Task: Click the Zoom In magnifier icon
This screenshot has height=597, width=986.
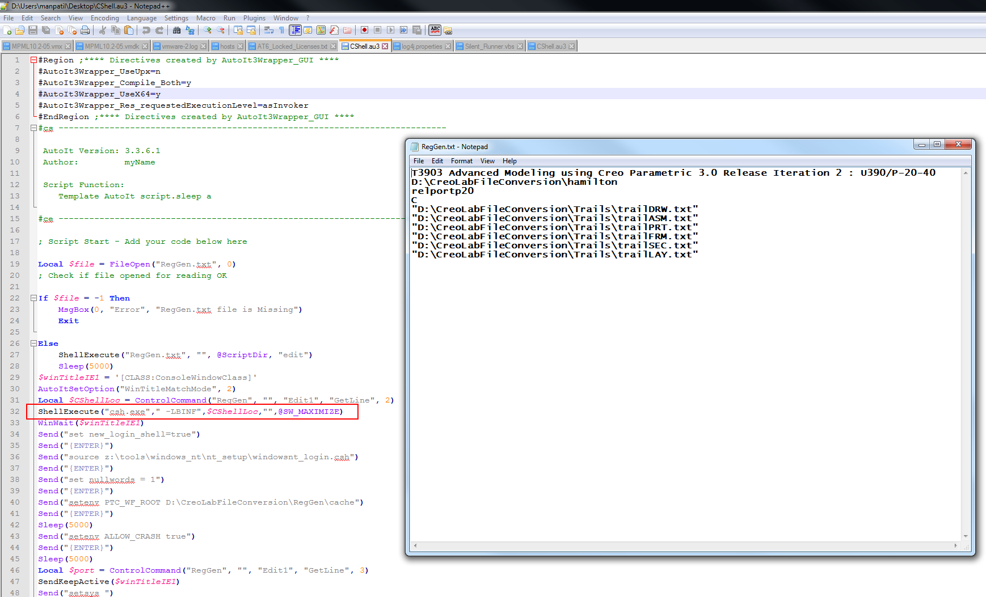Action: [x=208, y=30]
